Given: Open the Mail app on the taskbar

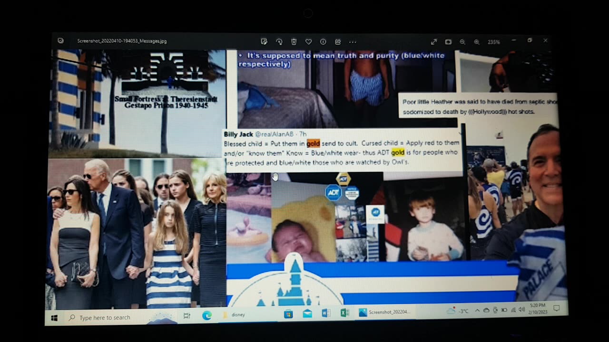Looking at the screenshot, I should point(307,313).
